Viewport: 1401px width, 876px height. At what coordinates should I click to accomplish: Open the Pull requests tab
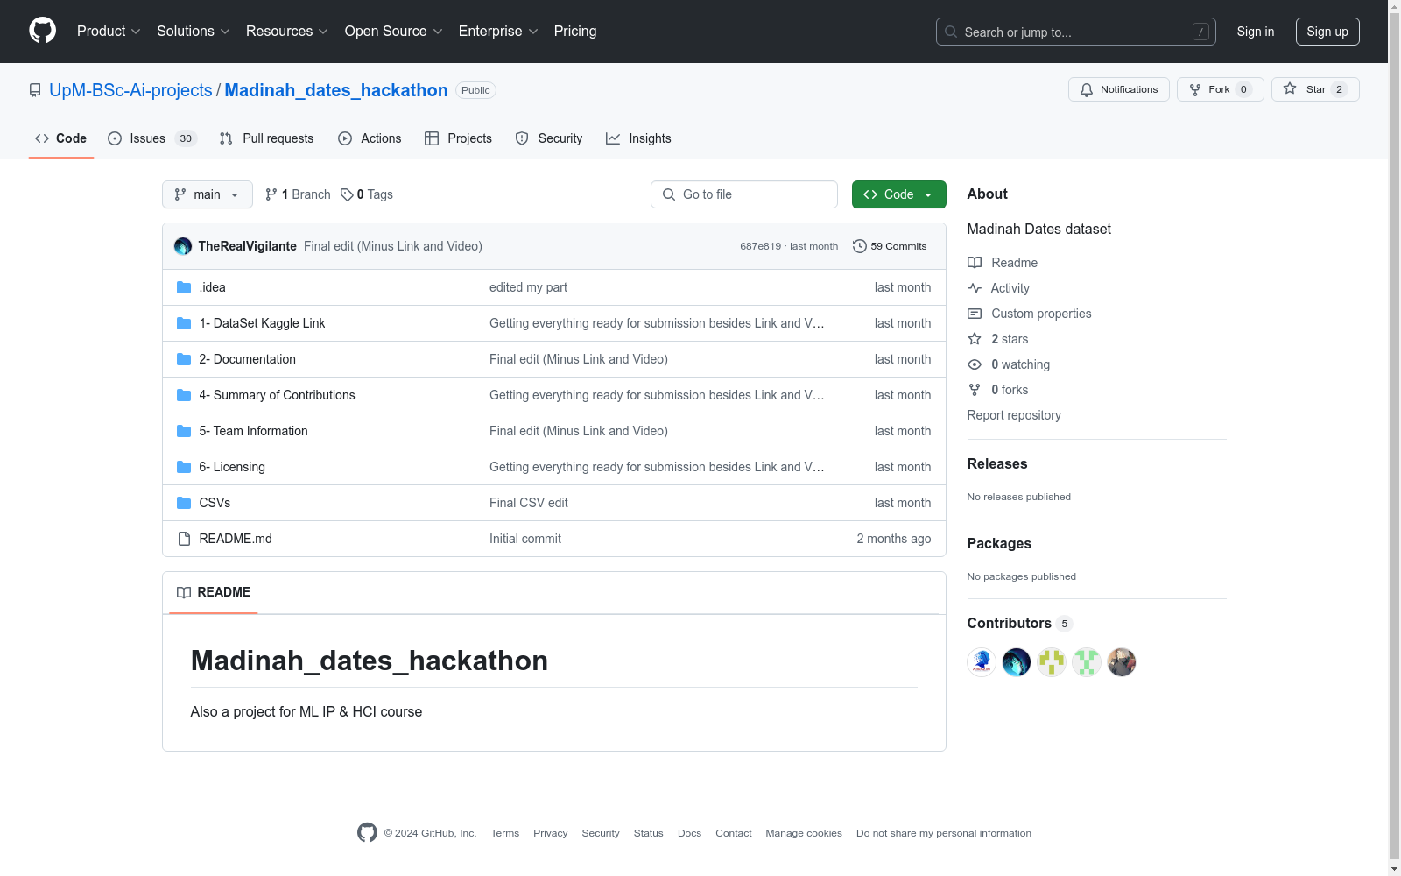[x=266, y=138]
